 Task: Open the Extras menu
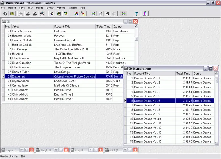50,8
